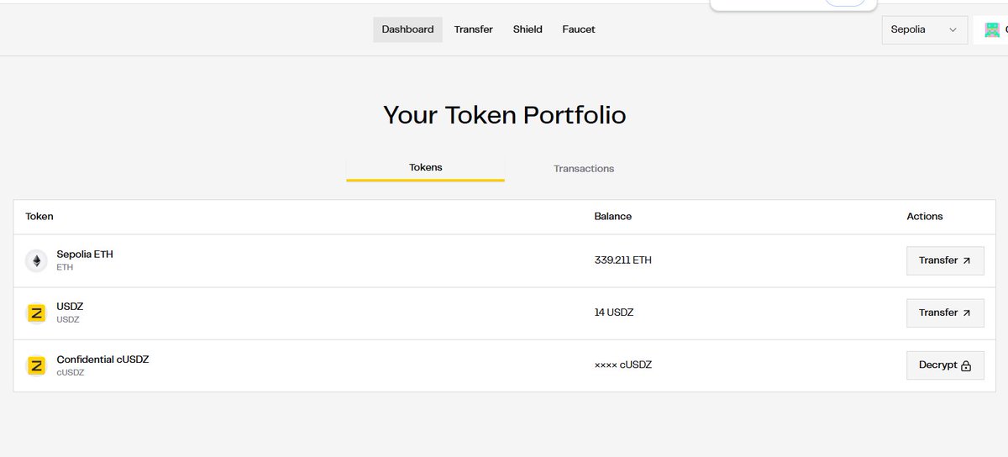Go to the Transfer page
Viewport: 1008px width, 457px height.
[474, 29]
